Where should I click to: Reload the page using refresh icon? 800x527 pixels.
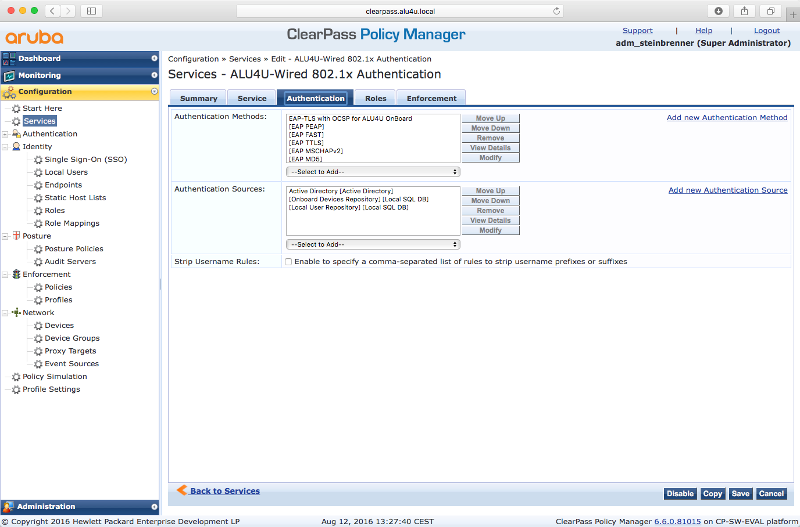[x=556, y=11]
